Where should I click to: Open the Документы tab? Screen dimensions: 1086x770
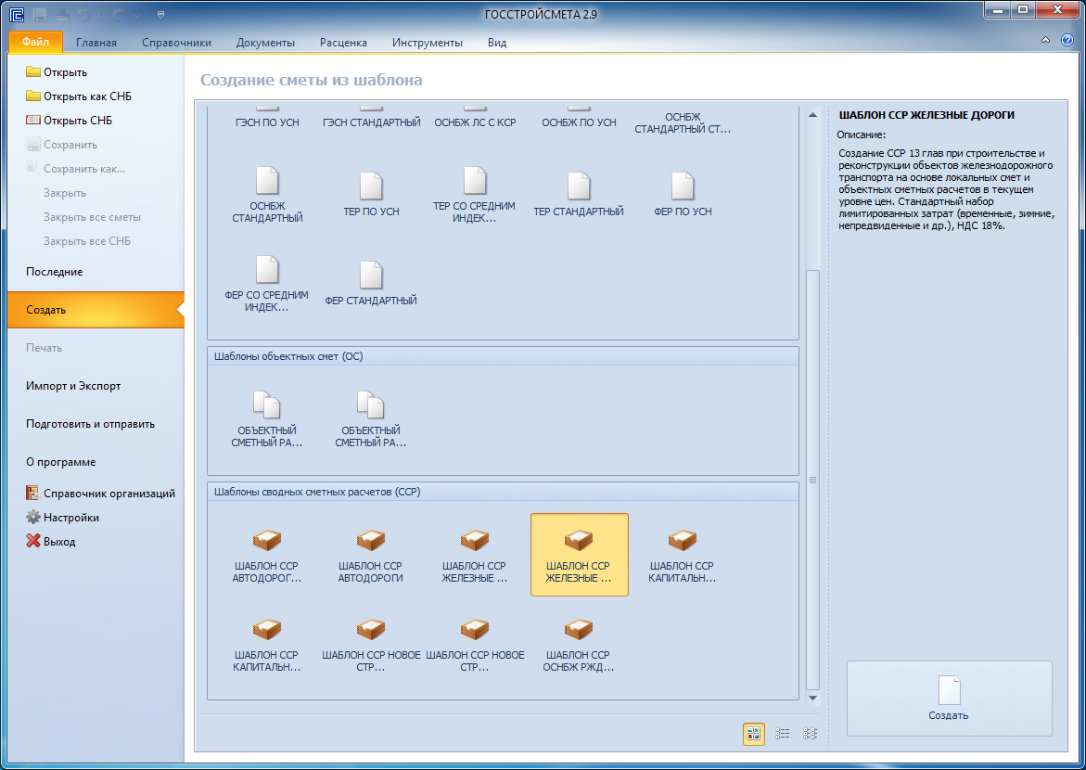pos(265,43)
